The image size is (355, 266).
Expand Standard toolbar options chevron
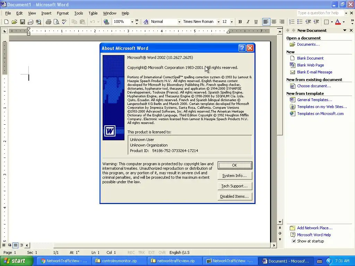coord(137,22)
